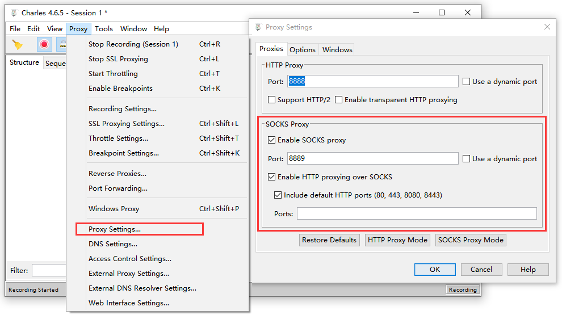This screenshot has height=315, width=562.
Task: Open the Edit menu
Action: [33, 29]
